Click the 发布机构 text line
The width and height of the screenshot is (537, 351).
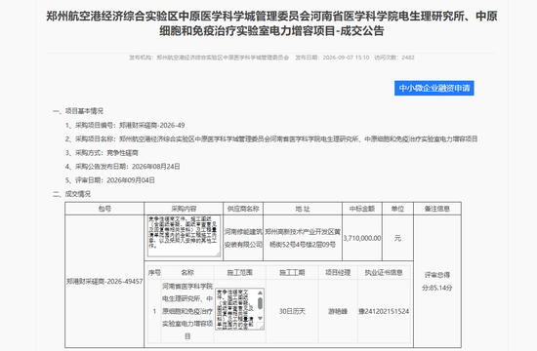click(209, 58)
